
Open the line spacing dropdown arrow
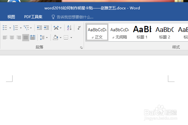(47, 37)
